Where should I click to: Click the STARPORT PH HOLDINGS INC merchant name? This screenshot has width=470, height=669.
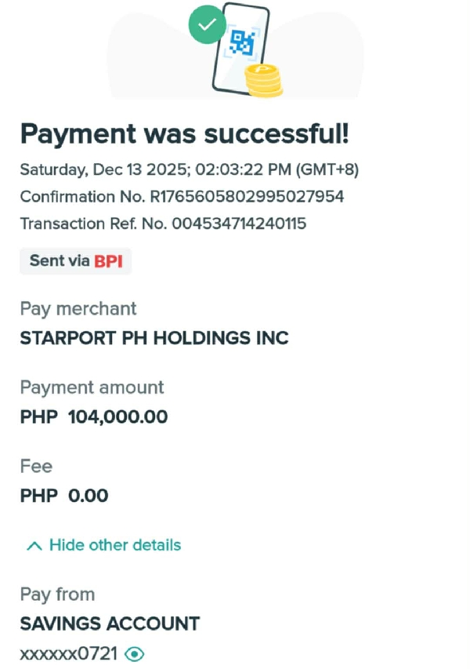coord(154,339)
